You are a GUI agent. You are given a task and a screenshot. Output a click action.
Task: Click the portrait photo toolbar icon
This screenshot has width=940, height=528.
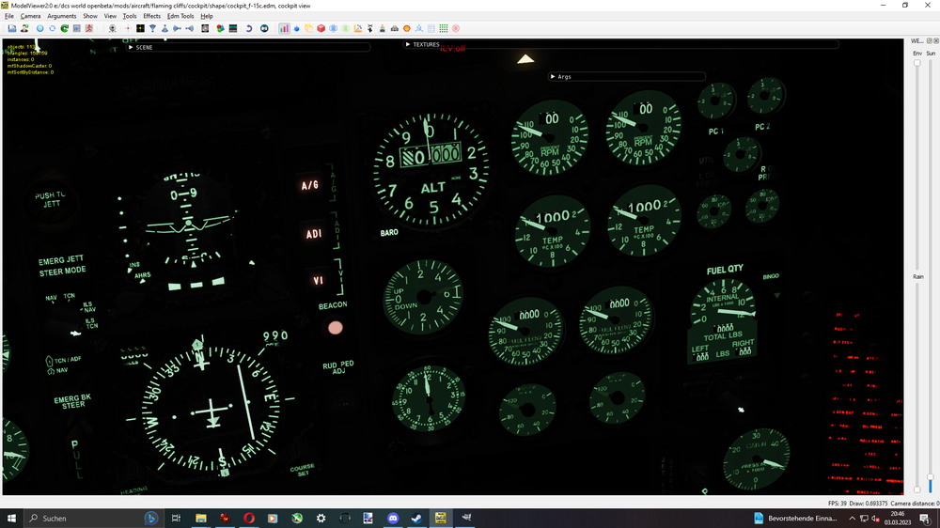click(x=205, y=28)
